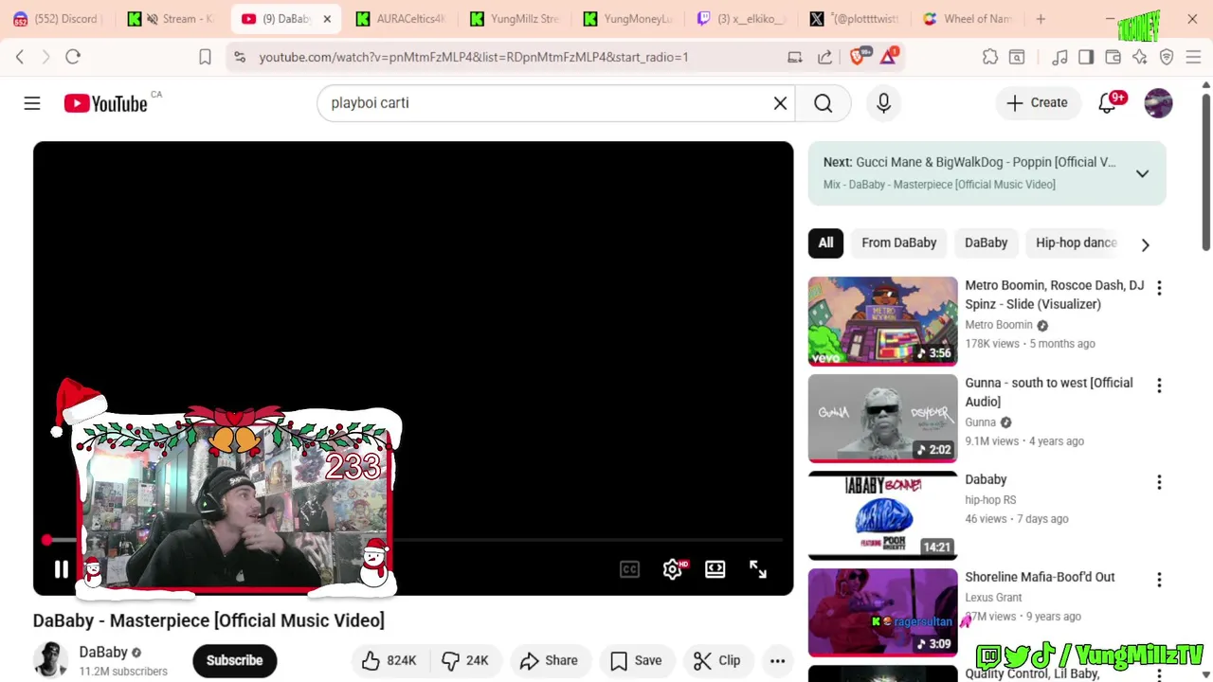The width and height of the screenshot is (1213, 682).
Task: Open Shoreline Mafia Boof'd Out title
Action: [x=1040, y=577]
